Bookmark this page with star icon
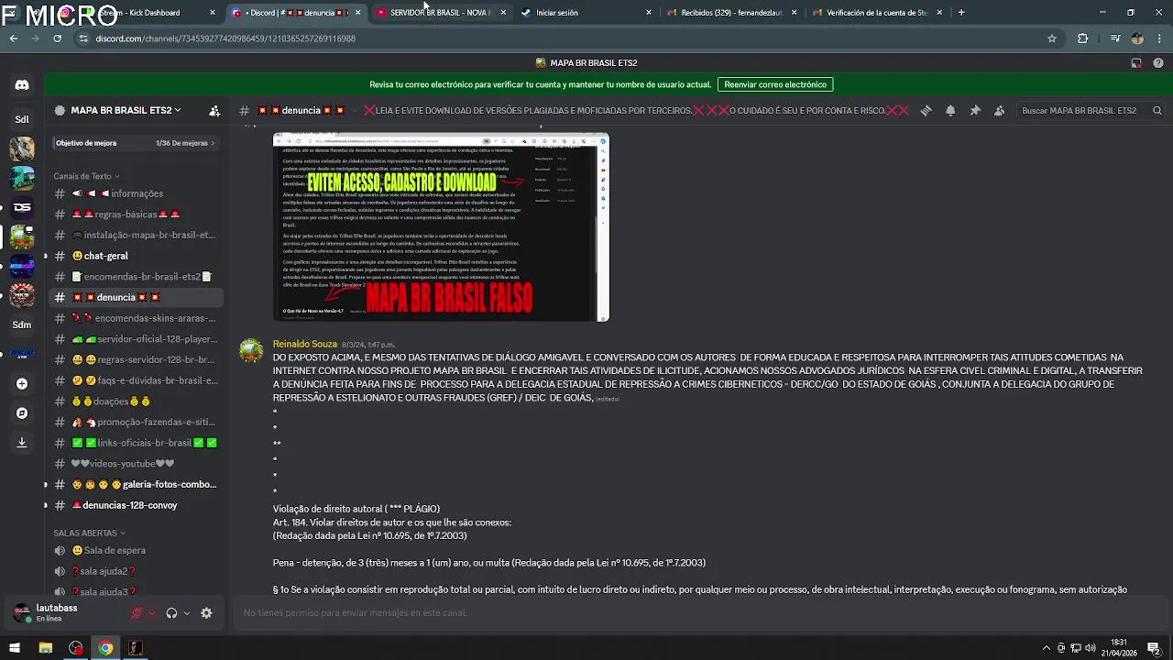Image resolution: width=1173 pixels, height=660 pixels. (1052, 38)
